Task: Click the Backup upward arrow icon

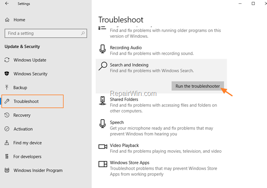Action: pos(7,87)
